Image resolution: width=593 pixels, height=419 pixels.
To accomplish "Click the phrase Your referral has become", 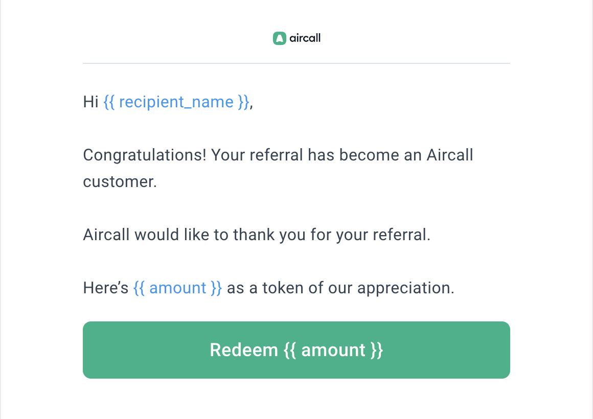I will [x=305, y=155].
